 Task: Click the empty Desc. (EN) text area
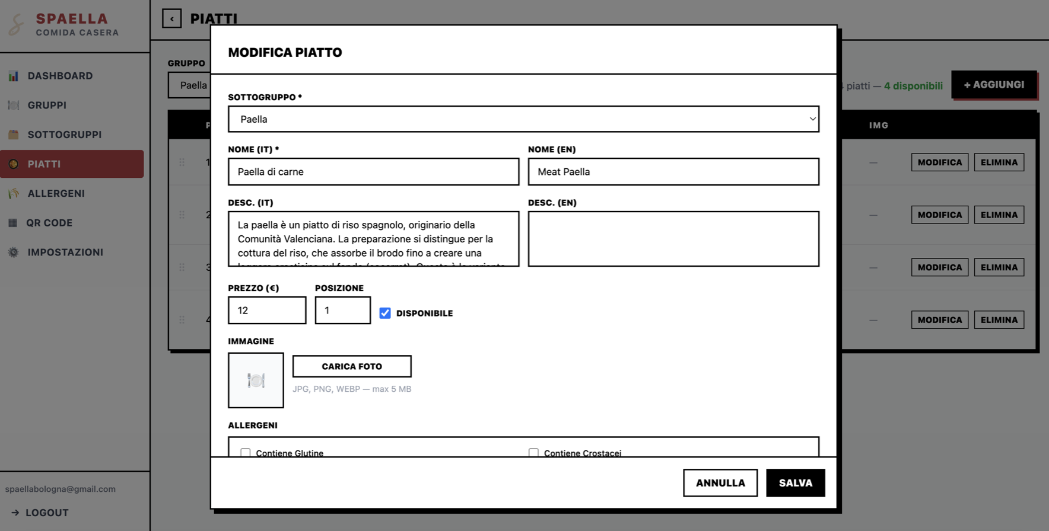pos(673,239)
